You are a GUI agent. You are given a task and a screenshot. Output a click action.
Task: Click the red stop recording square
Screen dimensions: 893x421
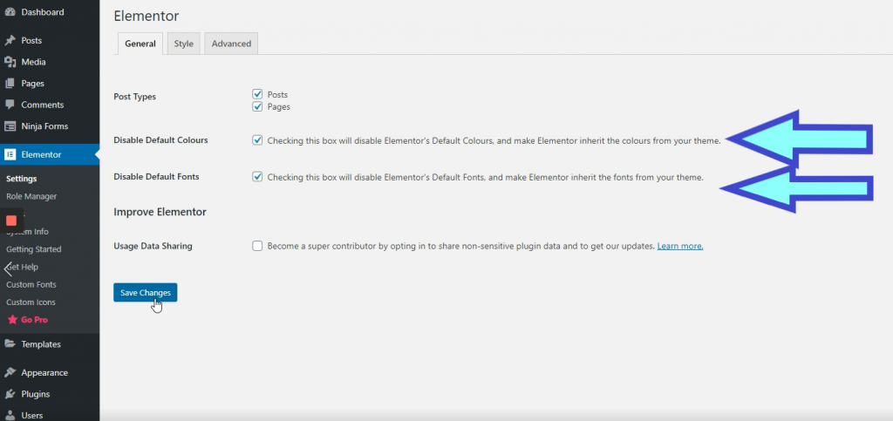click(x=11, y=221)
